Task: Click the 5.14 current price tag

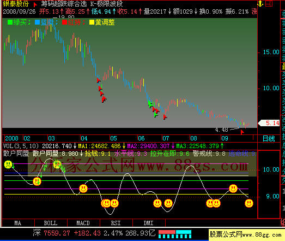Action: 269,123
